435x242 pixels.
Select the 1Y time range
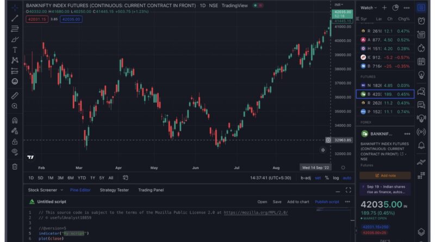(92, 178)
